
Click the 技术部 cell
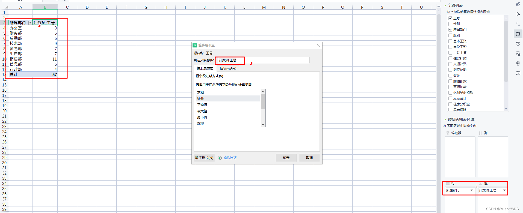coord(20,44)
